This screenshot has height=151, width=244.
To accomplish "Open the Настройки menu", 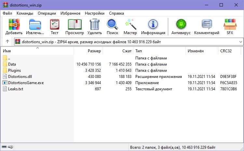I will click(94, 13).
